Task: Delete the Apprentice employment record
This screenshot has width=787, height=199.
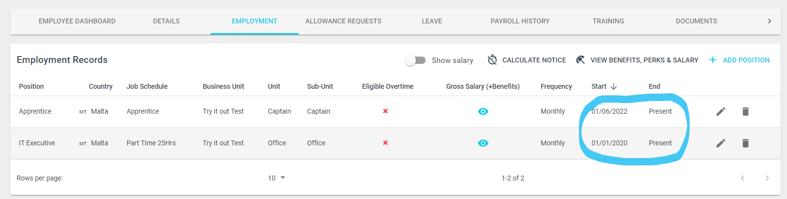Action: (x=745, y=112)
